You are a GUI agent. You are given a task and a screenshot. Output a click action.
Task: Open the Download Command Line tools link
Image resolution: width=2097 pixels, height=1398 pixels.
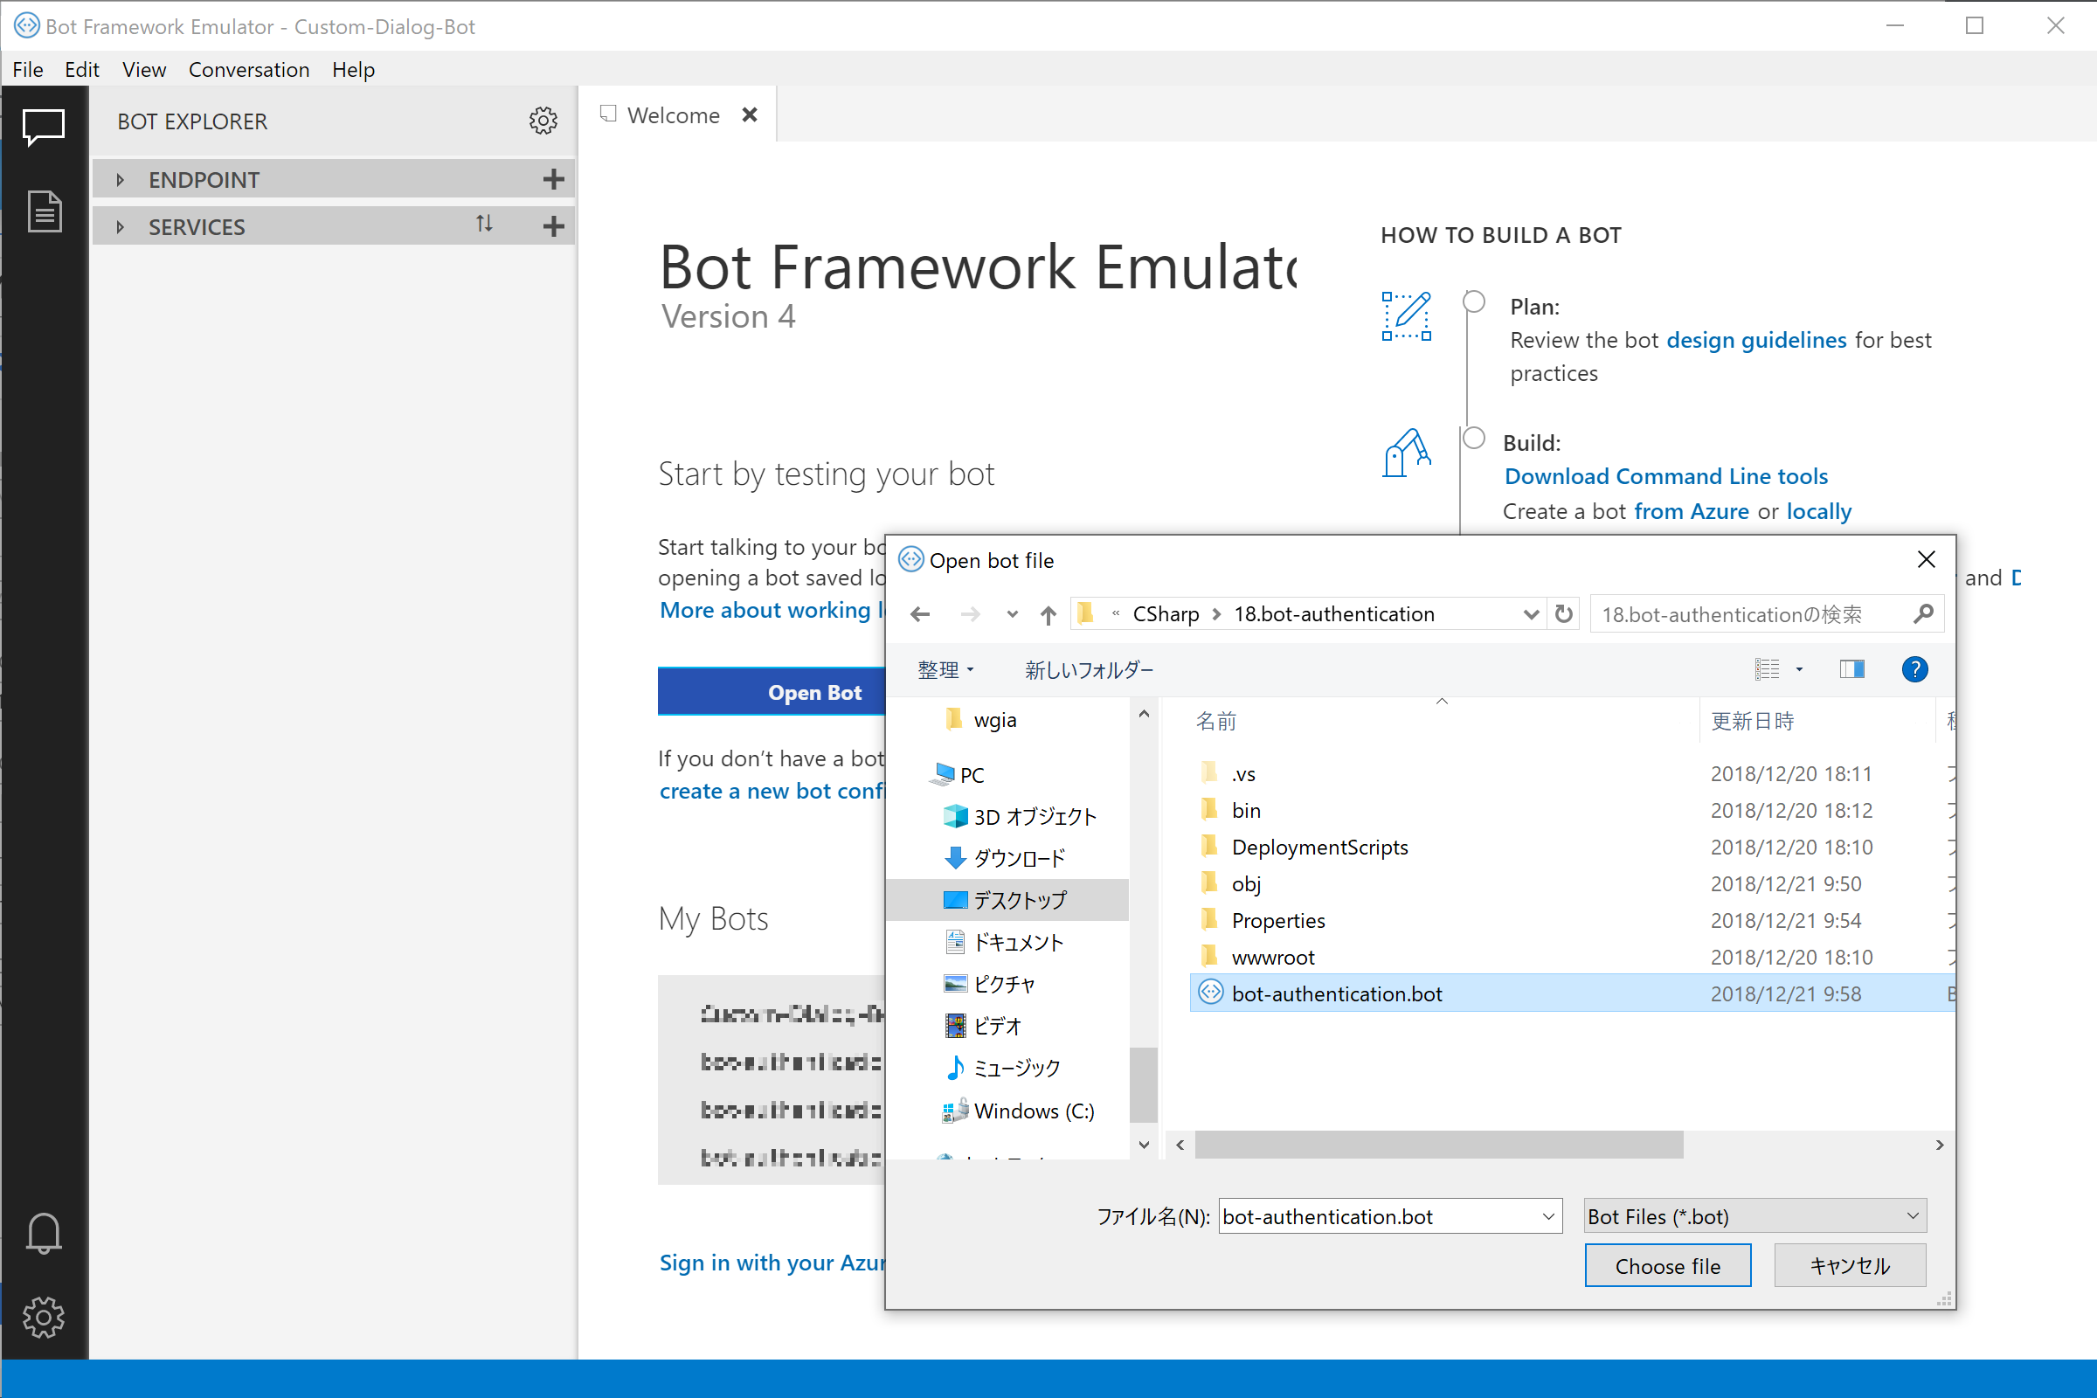click(1665, 476)
